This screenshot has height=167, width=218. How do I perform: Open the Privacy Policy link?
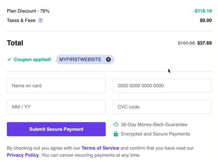click(23, 155)
